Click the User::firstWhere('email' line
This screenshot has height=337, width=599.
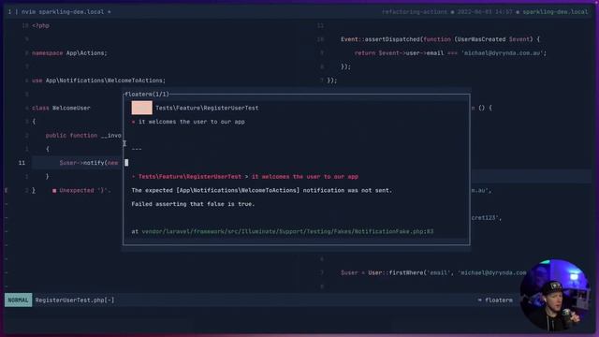(x=433, y=272)
